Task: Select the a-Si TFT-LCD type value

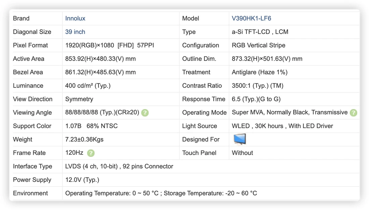Action: [260, 32]
